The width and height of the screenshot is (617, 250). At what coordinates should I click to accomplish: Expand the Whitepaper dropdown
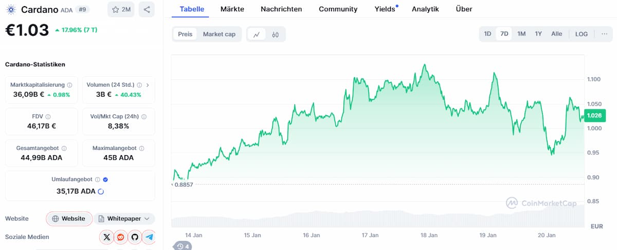124,219
